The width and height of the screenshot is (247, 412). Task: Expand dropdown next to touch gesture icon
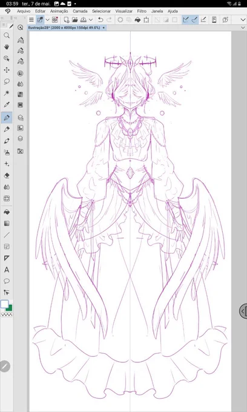(47, 19)
